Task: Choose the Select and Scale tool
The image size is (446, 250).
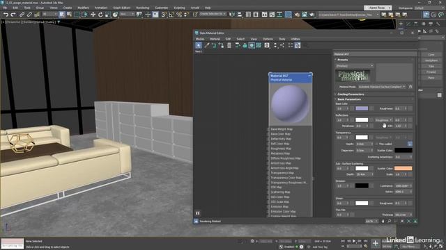Action: (107, 15)
